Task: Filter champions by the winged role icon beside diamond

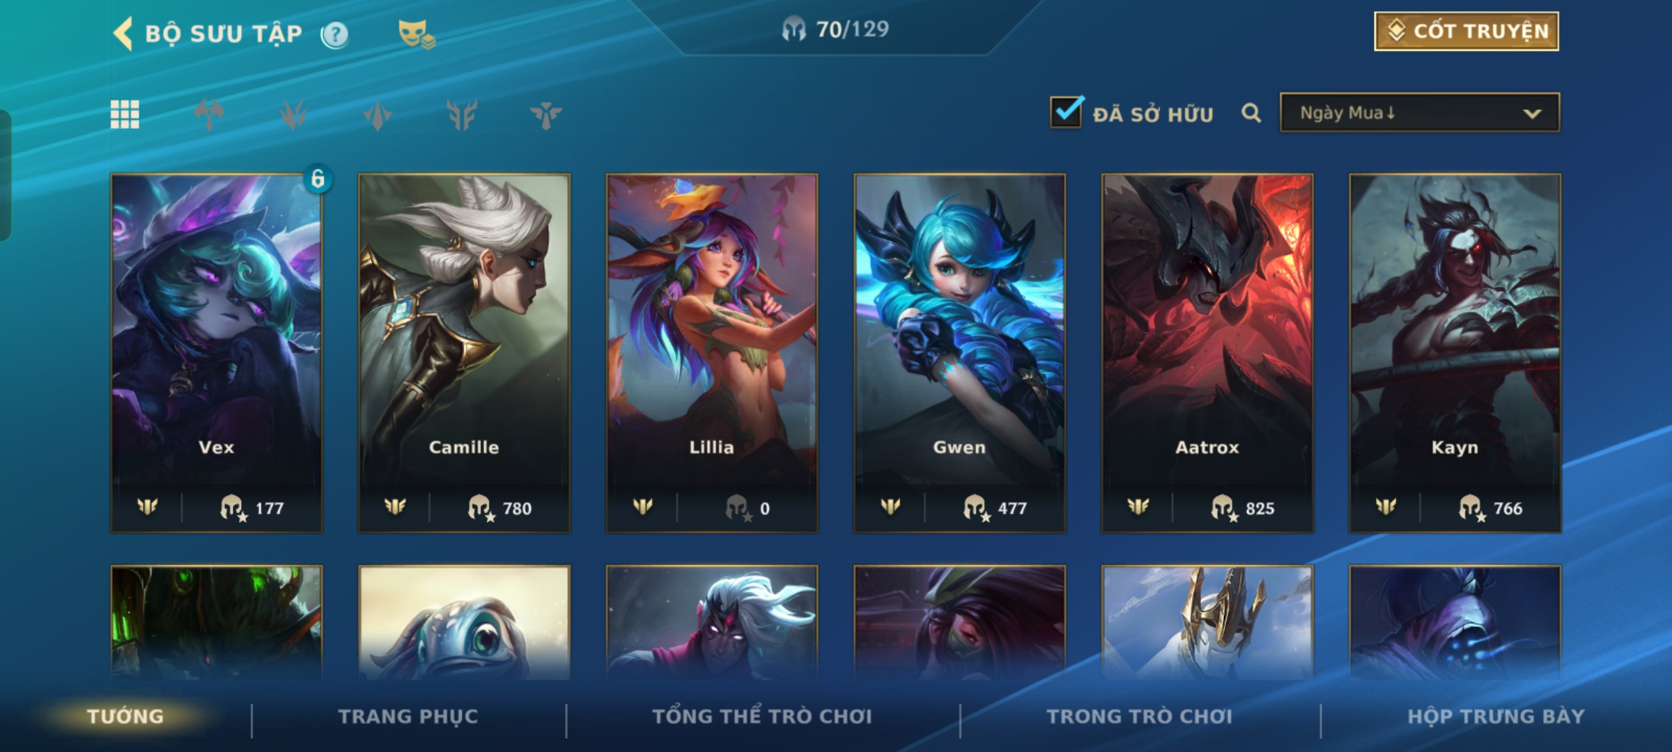Action: click(x=462, y=114)
